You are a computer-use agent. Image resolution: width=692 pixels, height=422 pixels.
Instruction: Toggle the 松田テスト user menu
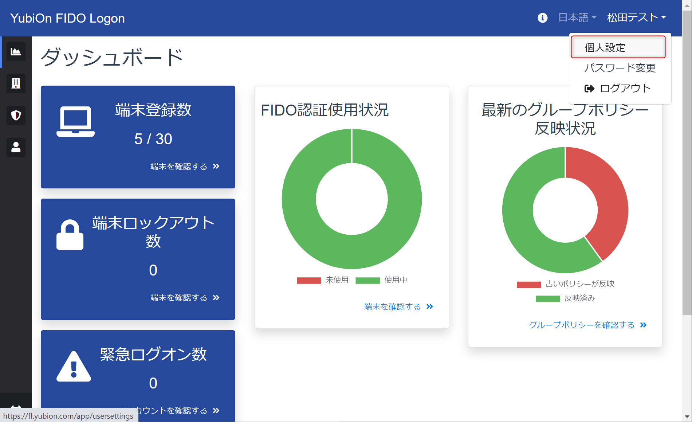637,17
